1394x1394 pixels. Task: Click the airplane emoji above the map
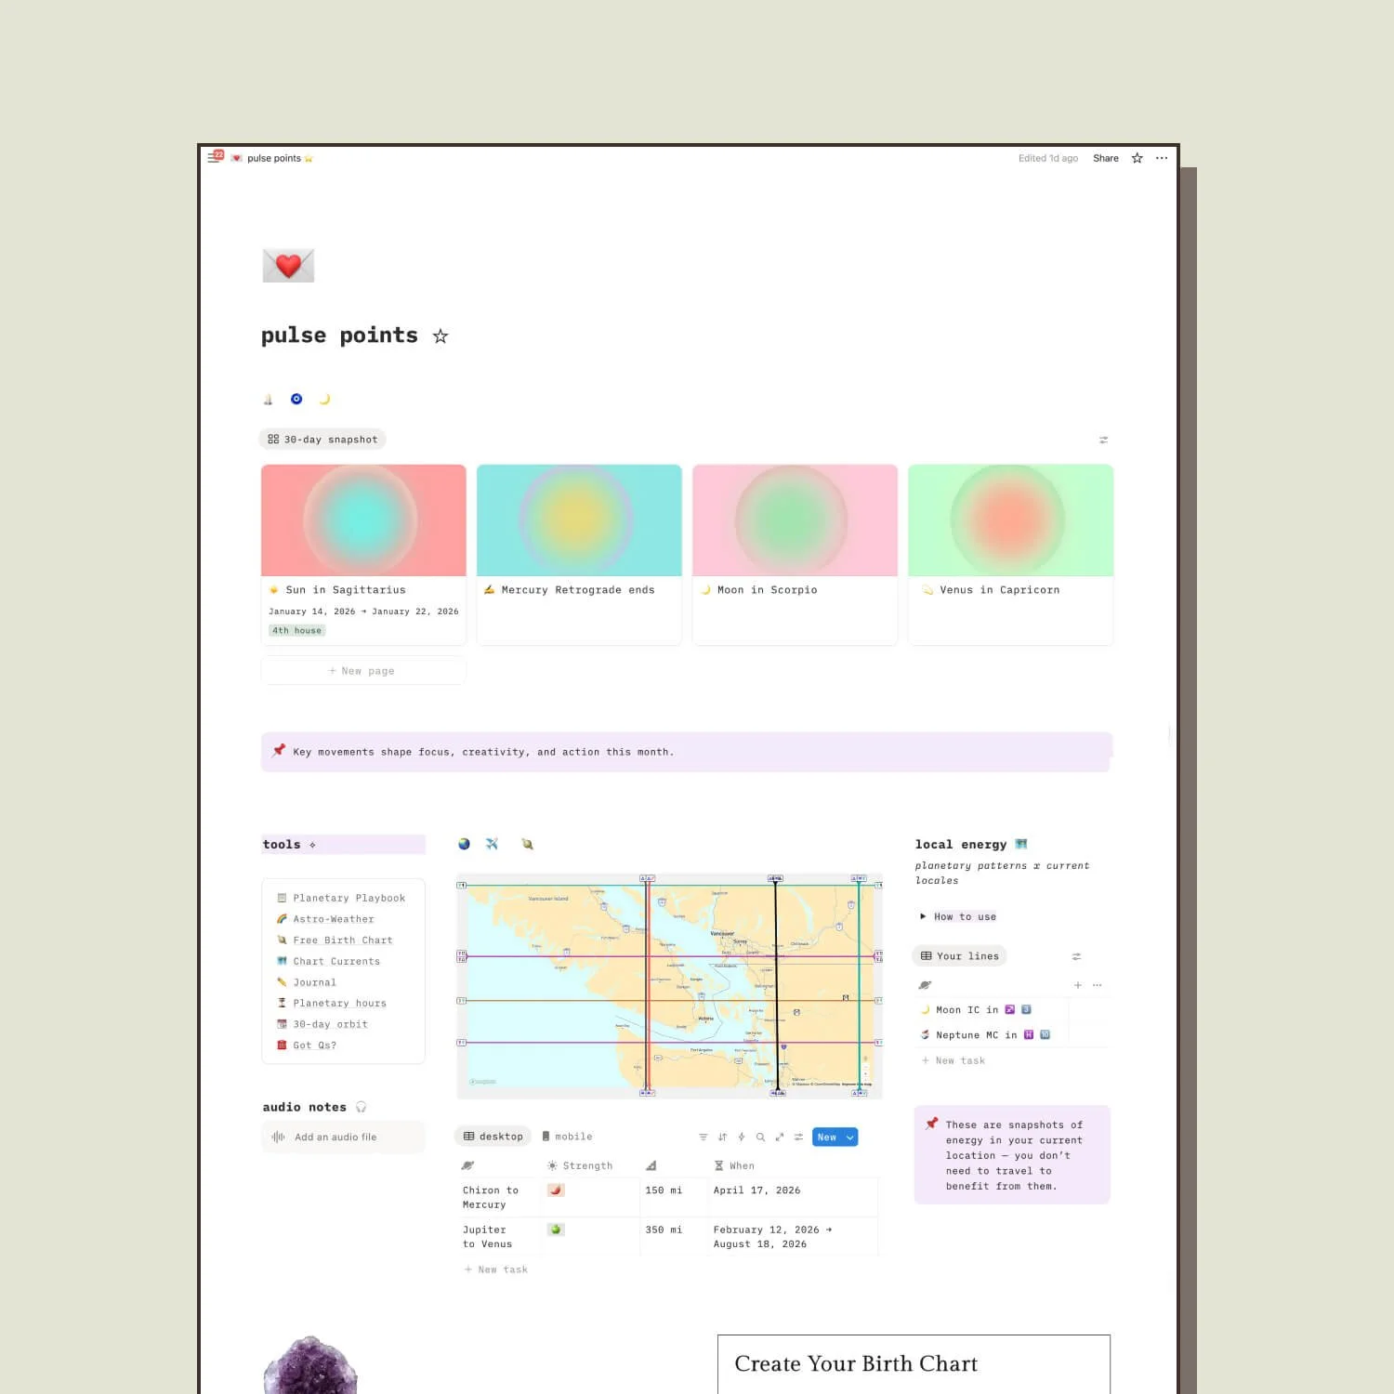[493, 844]
